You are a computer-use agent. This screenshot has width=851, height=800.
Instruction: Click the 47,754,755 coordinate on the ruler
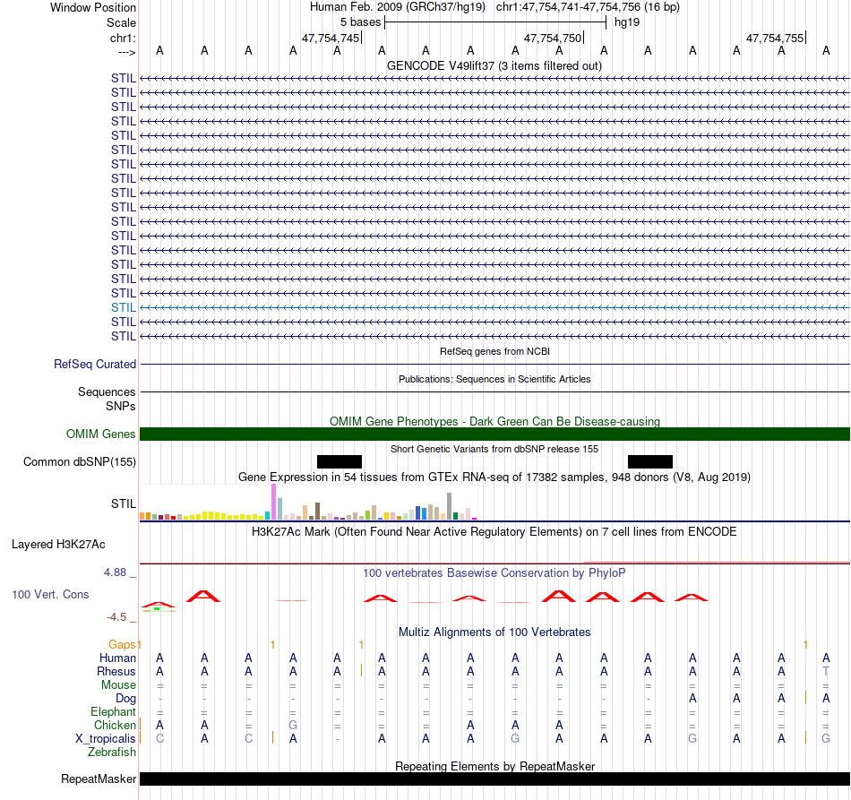click(775, 38)
